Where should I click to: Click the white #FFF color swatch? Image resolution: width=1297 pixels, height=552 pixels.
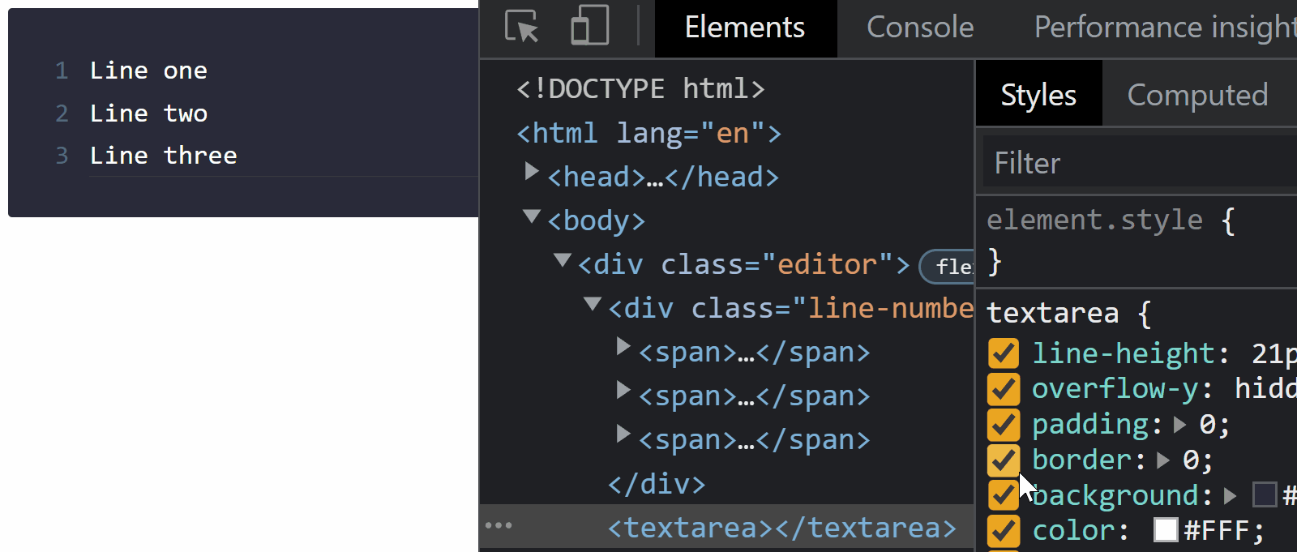[1166, 530]
